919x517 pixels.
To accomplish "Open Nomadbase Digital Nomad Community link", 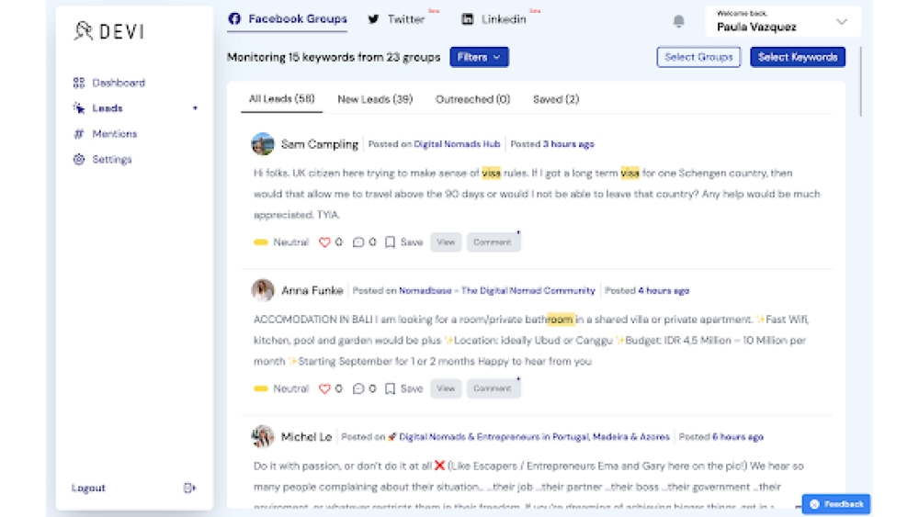I will 496,290.
